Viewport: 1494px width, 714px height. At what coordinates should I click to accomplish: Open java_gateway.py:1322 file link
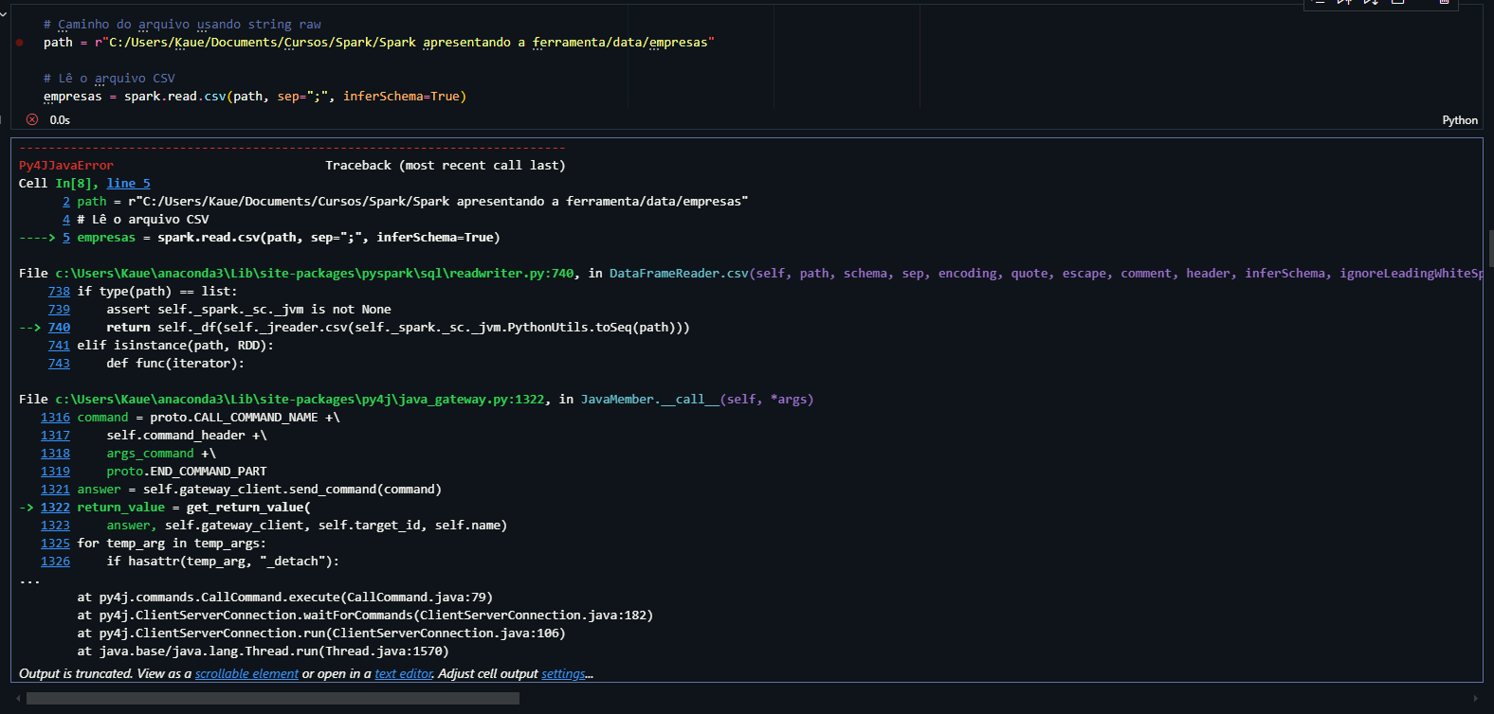tap(300, 400)
